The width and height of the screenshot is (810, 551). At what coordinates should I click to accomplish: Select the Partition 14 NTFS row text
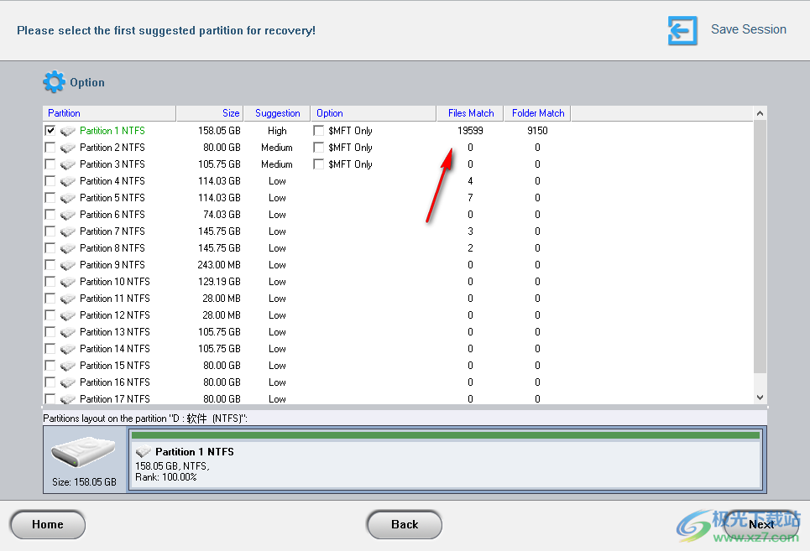[115, 349]
